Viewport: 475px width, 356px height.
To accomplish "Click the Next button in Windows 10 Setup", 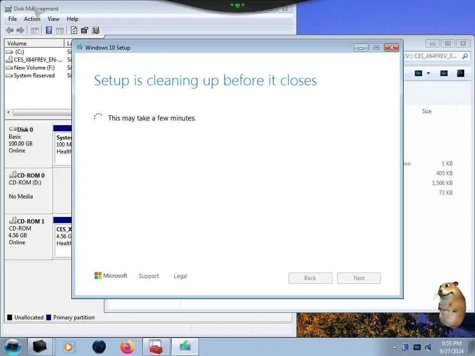I will [x=359, y=278].
